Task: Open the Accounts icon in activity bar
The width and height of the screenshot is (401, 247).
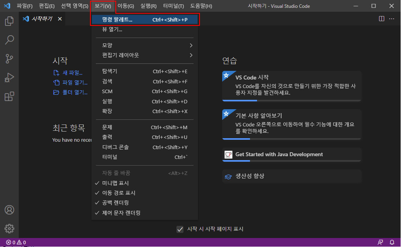Action: coord(9,210)
